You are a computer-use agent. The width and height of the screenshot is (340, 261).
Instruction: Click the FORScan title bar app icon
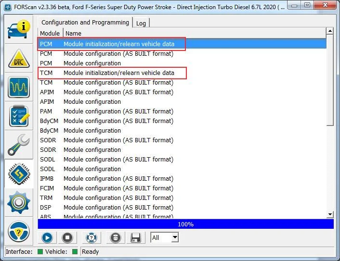point(8,7)
